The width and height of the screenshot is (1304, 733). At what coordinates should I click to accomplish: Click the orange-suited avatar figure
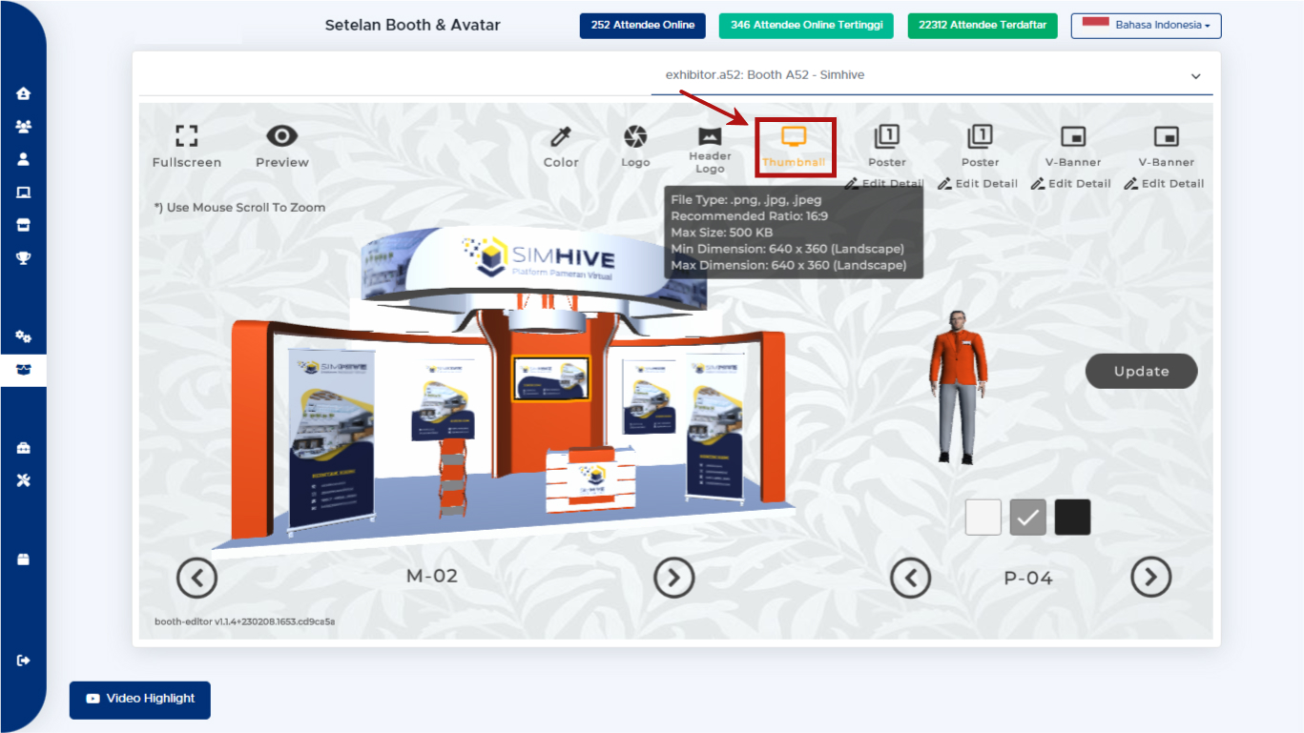[958, 387]
